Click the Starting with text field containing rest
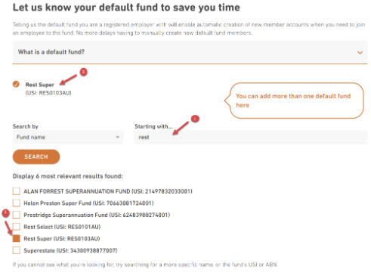Screen dimensions: 371x276 [x=251, y=137]
